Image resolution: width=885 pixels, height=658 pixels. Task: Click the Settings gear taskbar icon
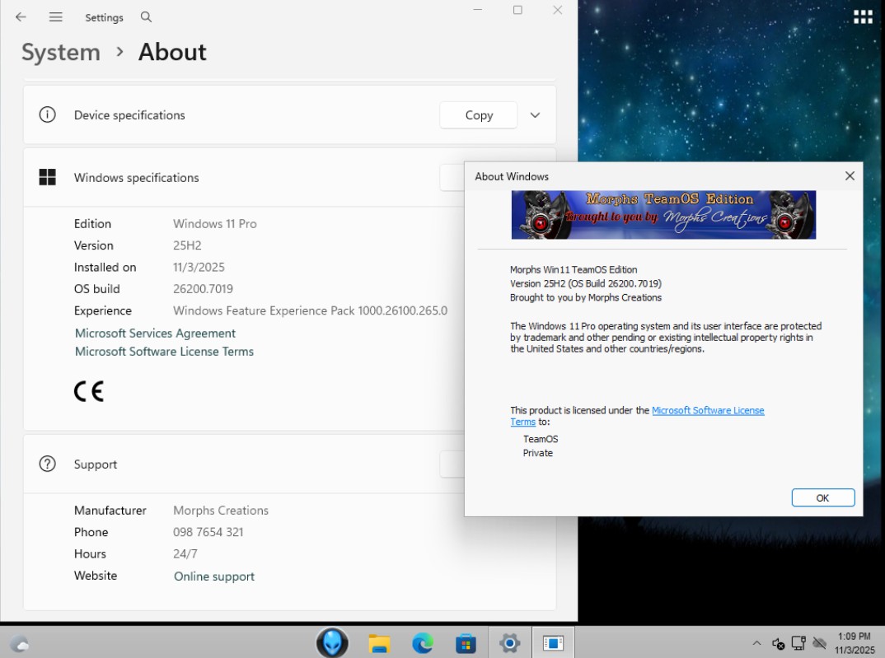coord(510,643)
